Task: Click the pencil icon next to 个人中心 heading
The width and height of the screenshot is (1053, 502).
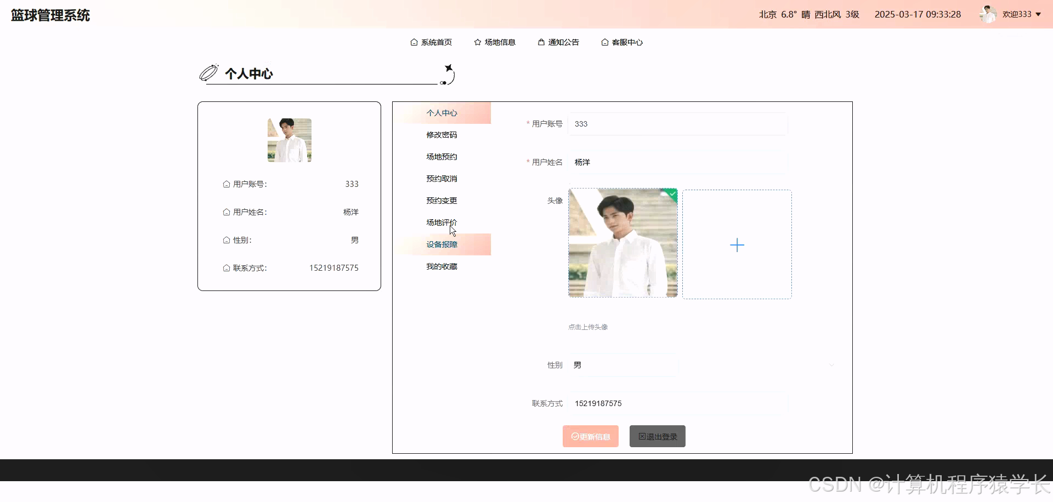Action: (x=208, y=72)
